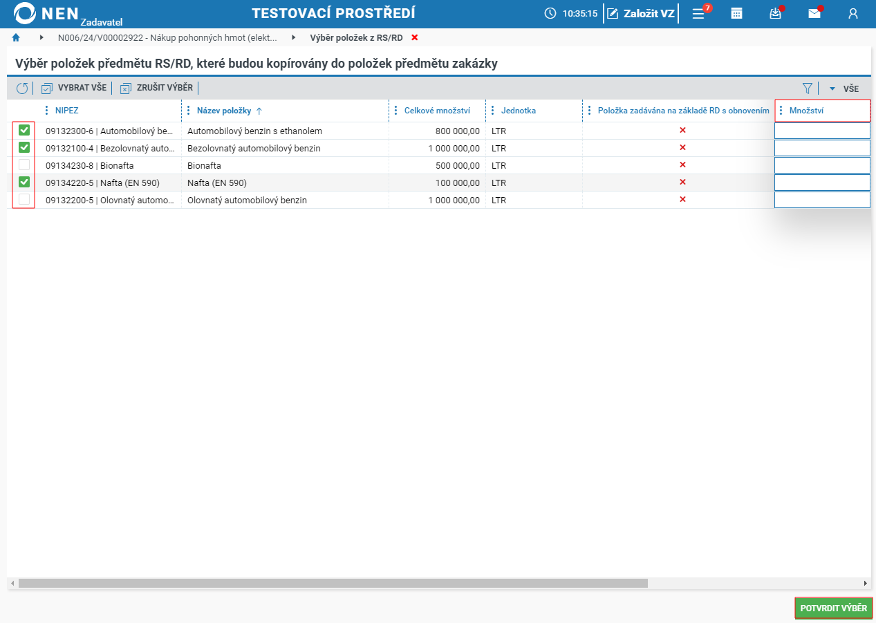Screen dimensions: 876x623
Task: Click red X in Bezolovnatý automobilový benzin row
Action: tap(682, 147)
